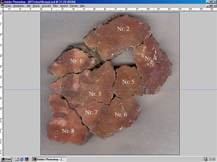The width and height of the screenshot is (217, 162).
Task: Click the document icon left of Datei
Action: pyautogui.click(x=2, y=6)
